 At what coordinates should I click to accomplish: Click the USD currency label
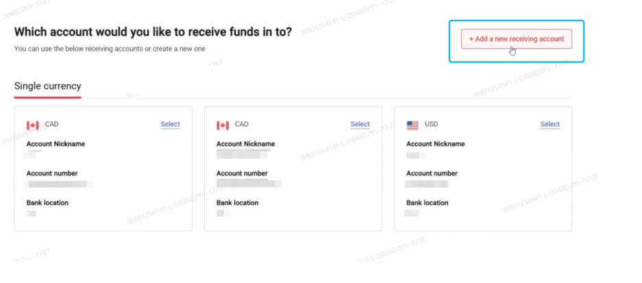point(432,125)
